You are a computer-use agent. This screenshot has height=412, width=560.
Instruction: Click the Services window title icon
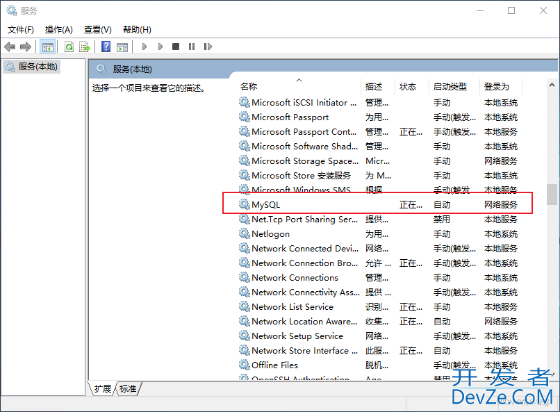11,10
